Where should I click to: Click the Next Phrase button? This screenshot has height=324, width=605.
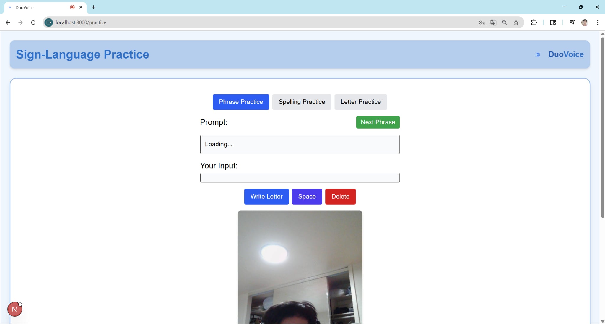pyautogui.click(x=378, y=122)
